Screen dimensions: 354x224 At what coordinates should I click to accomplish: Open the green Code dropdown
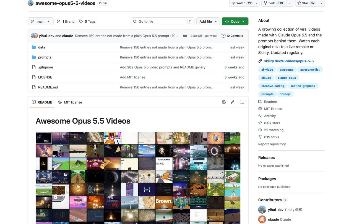pyautogui.click(x=235, y=21)
